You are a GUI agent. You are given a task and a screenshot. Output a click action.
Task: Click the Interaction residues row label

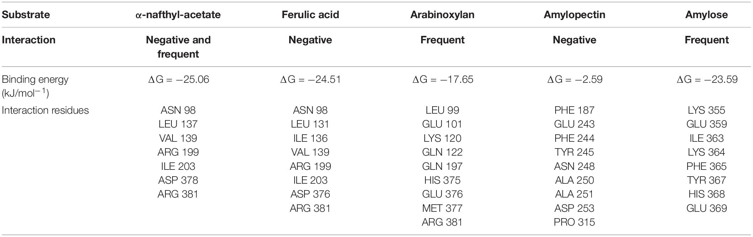[45, 110]
